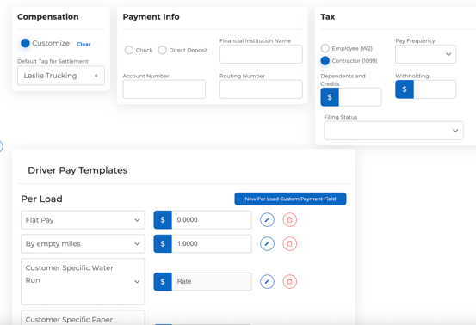
Task: Delete the Customer Specific Water Run row
Action: (289, 282)
